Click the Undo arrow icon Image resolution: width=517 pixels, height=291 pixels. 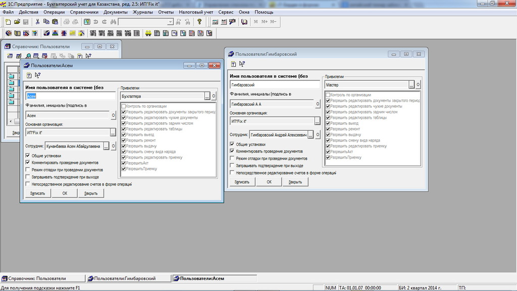click(x=95, y=22)
